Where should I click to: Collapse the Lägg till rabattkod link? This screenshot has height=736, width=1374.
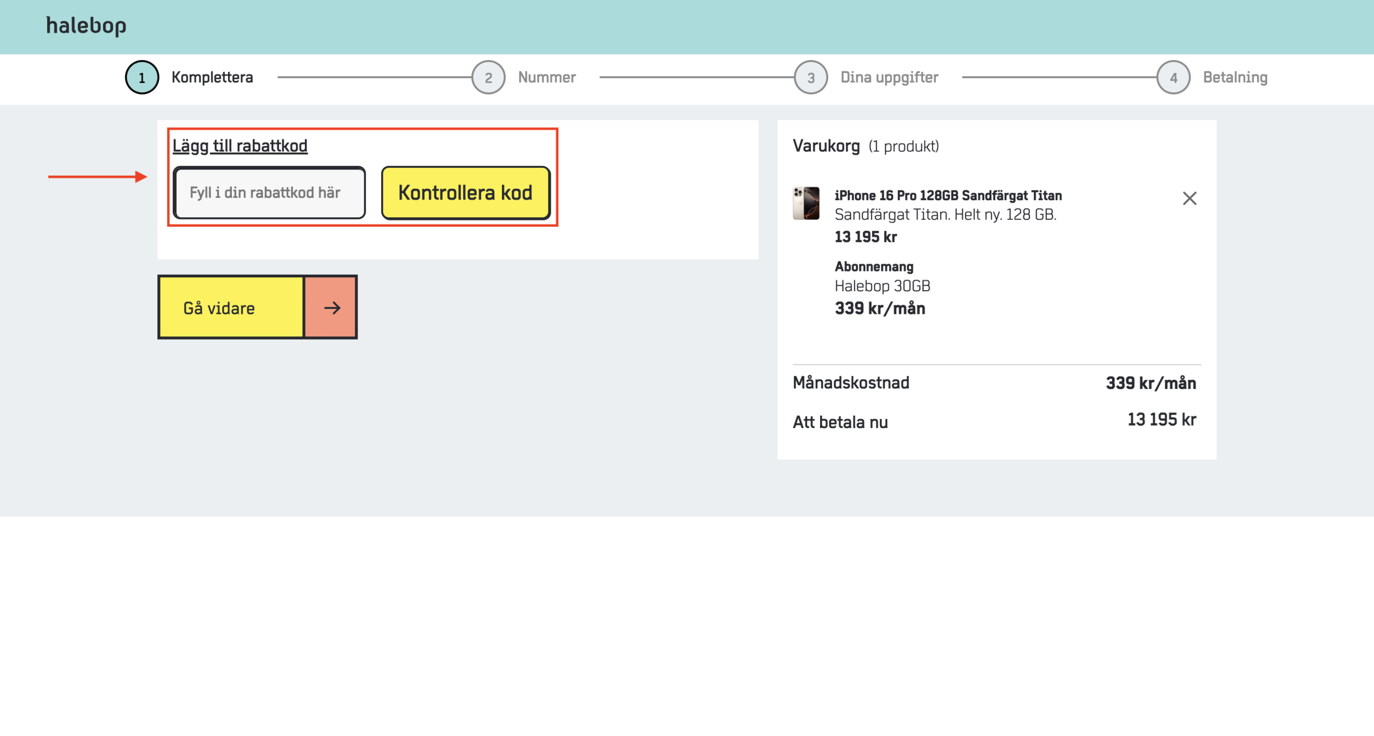(x=240, y=146)
